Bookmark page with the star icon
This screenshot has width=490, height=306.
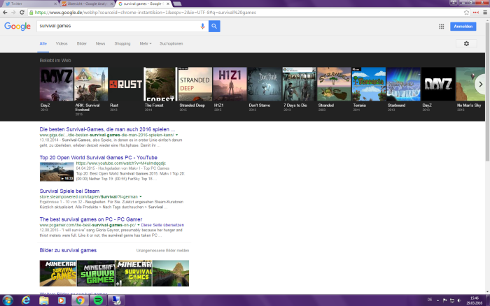[x=467, y=13]
